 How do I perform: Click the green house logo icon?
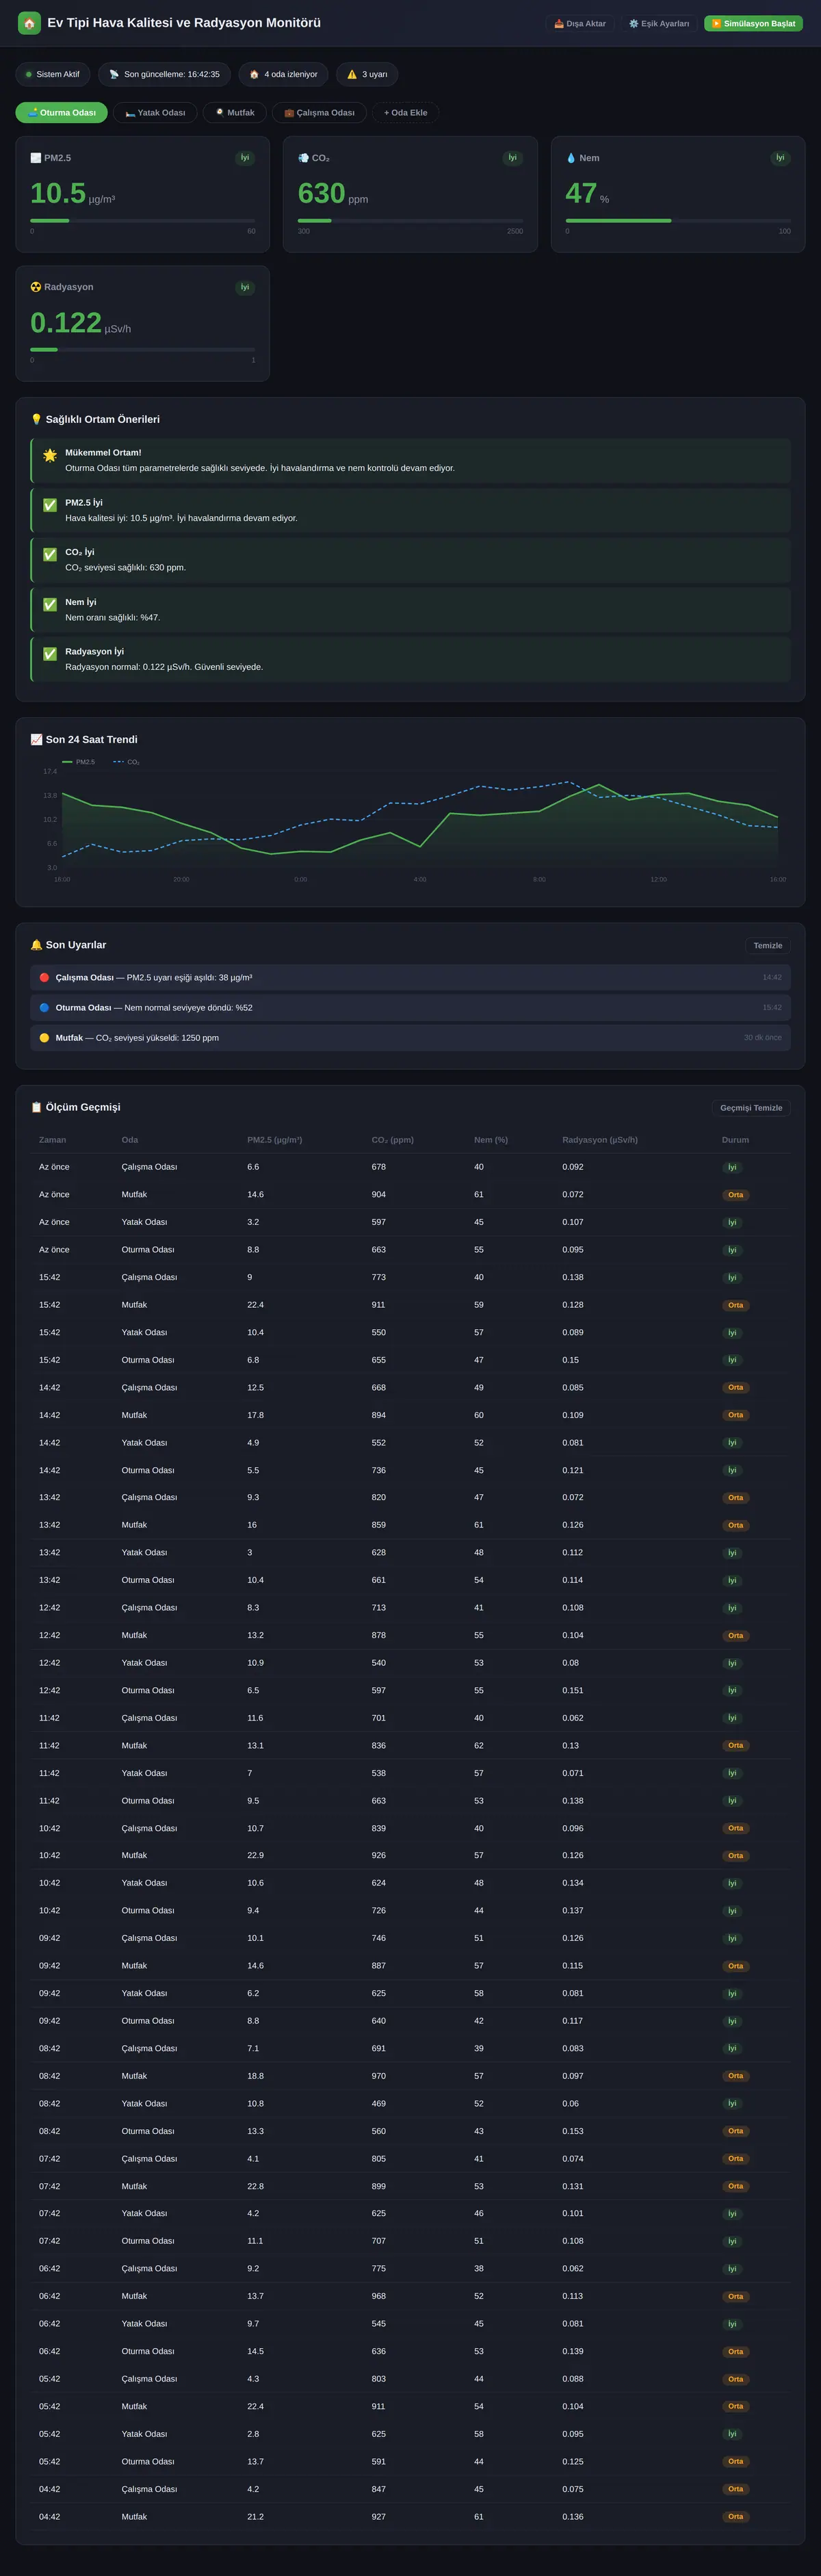point(29,23)
